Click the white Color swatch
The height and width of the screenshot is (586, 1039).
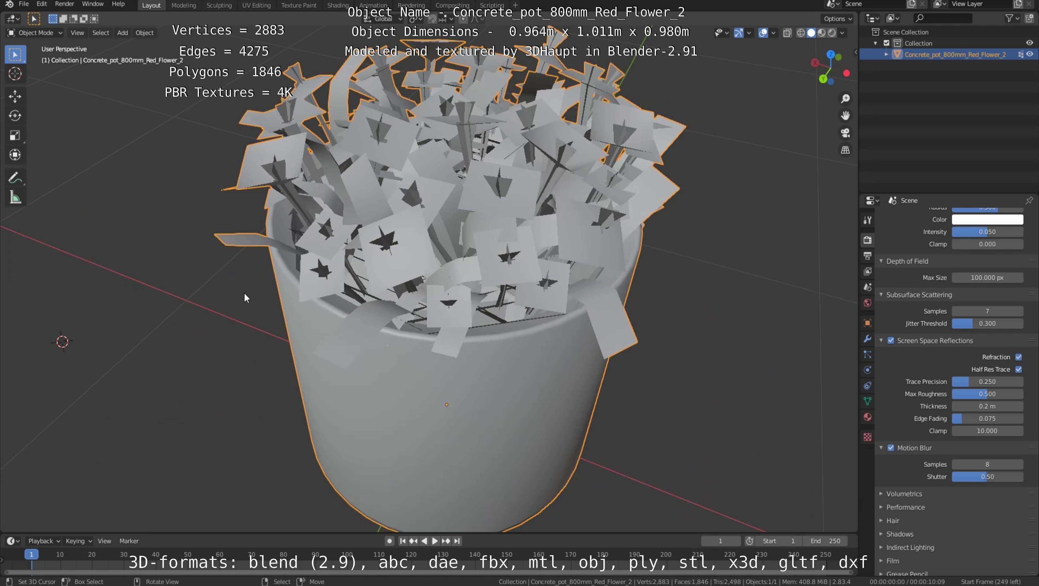click(987, 220)
